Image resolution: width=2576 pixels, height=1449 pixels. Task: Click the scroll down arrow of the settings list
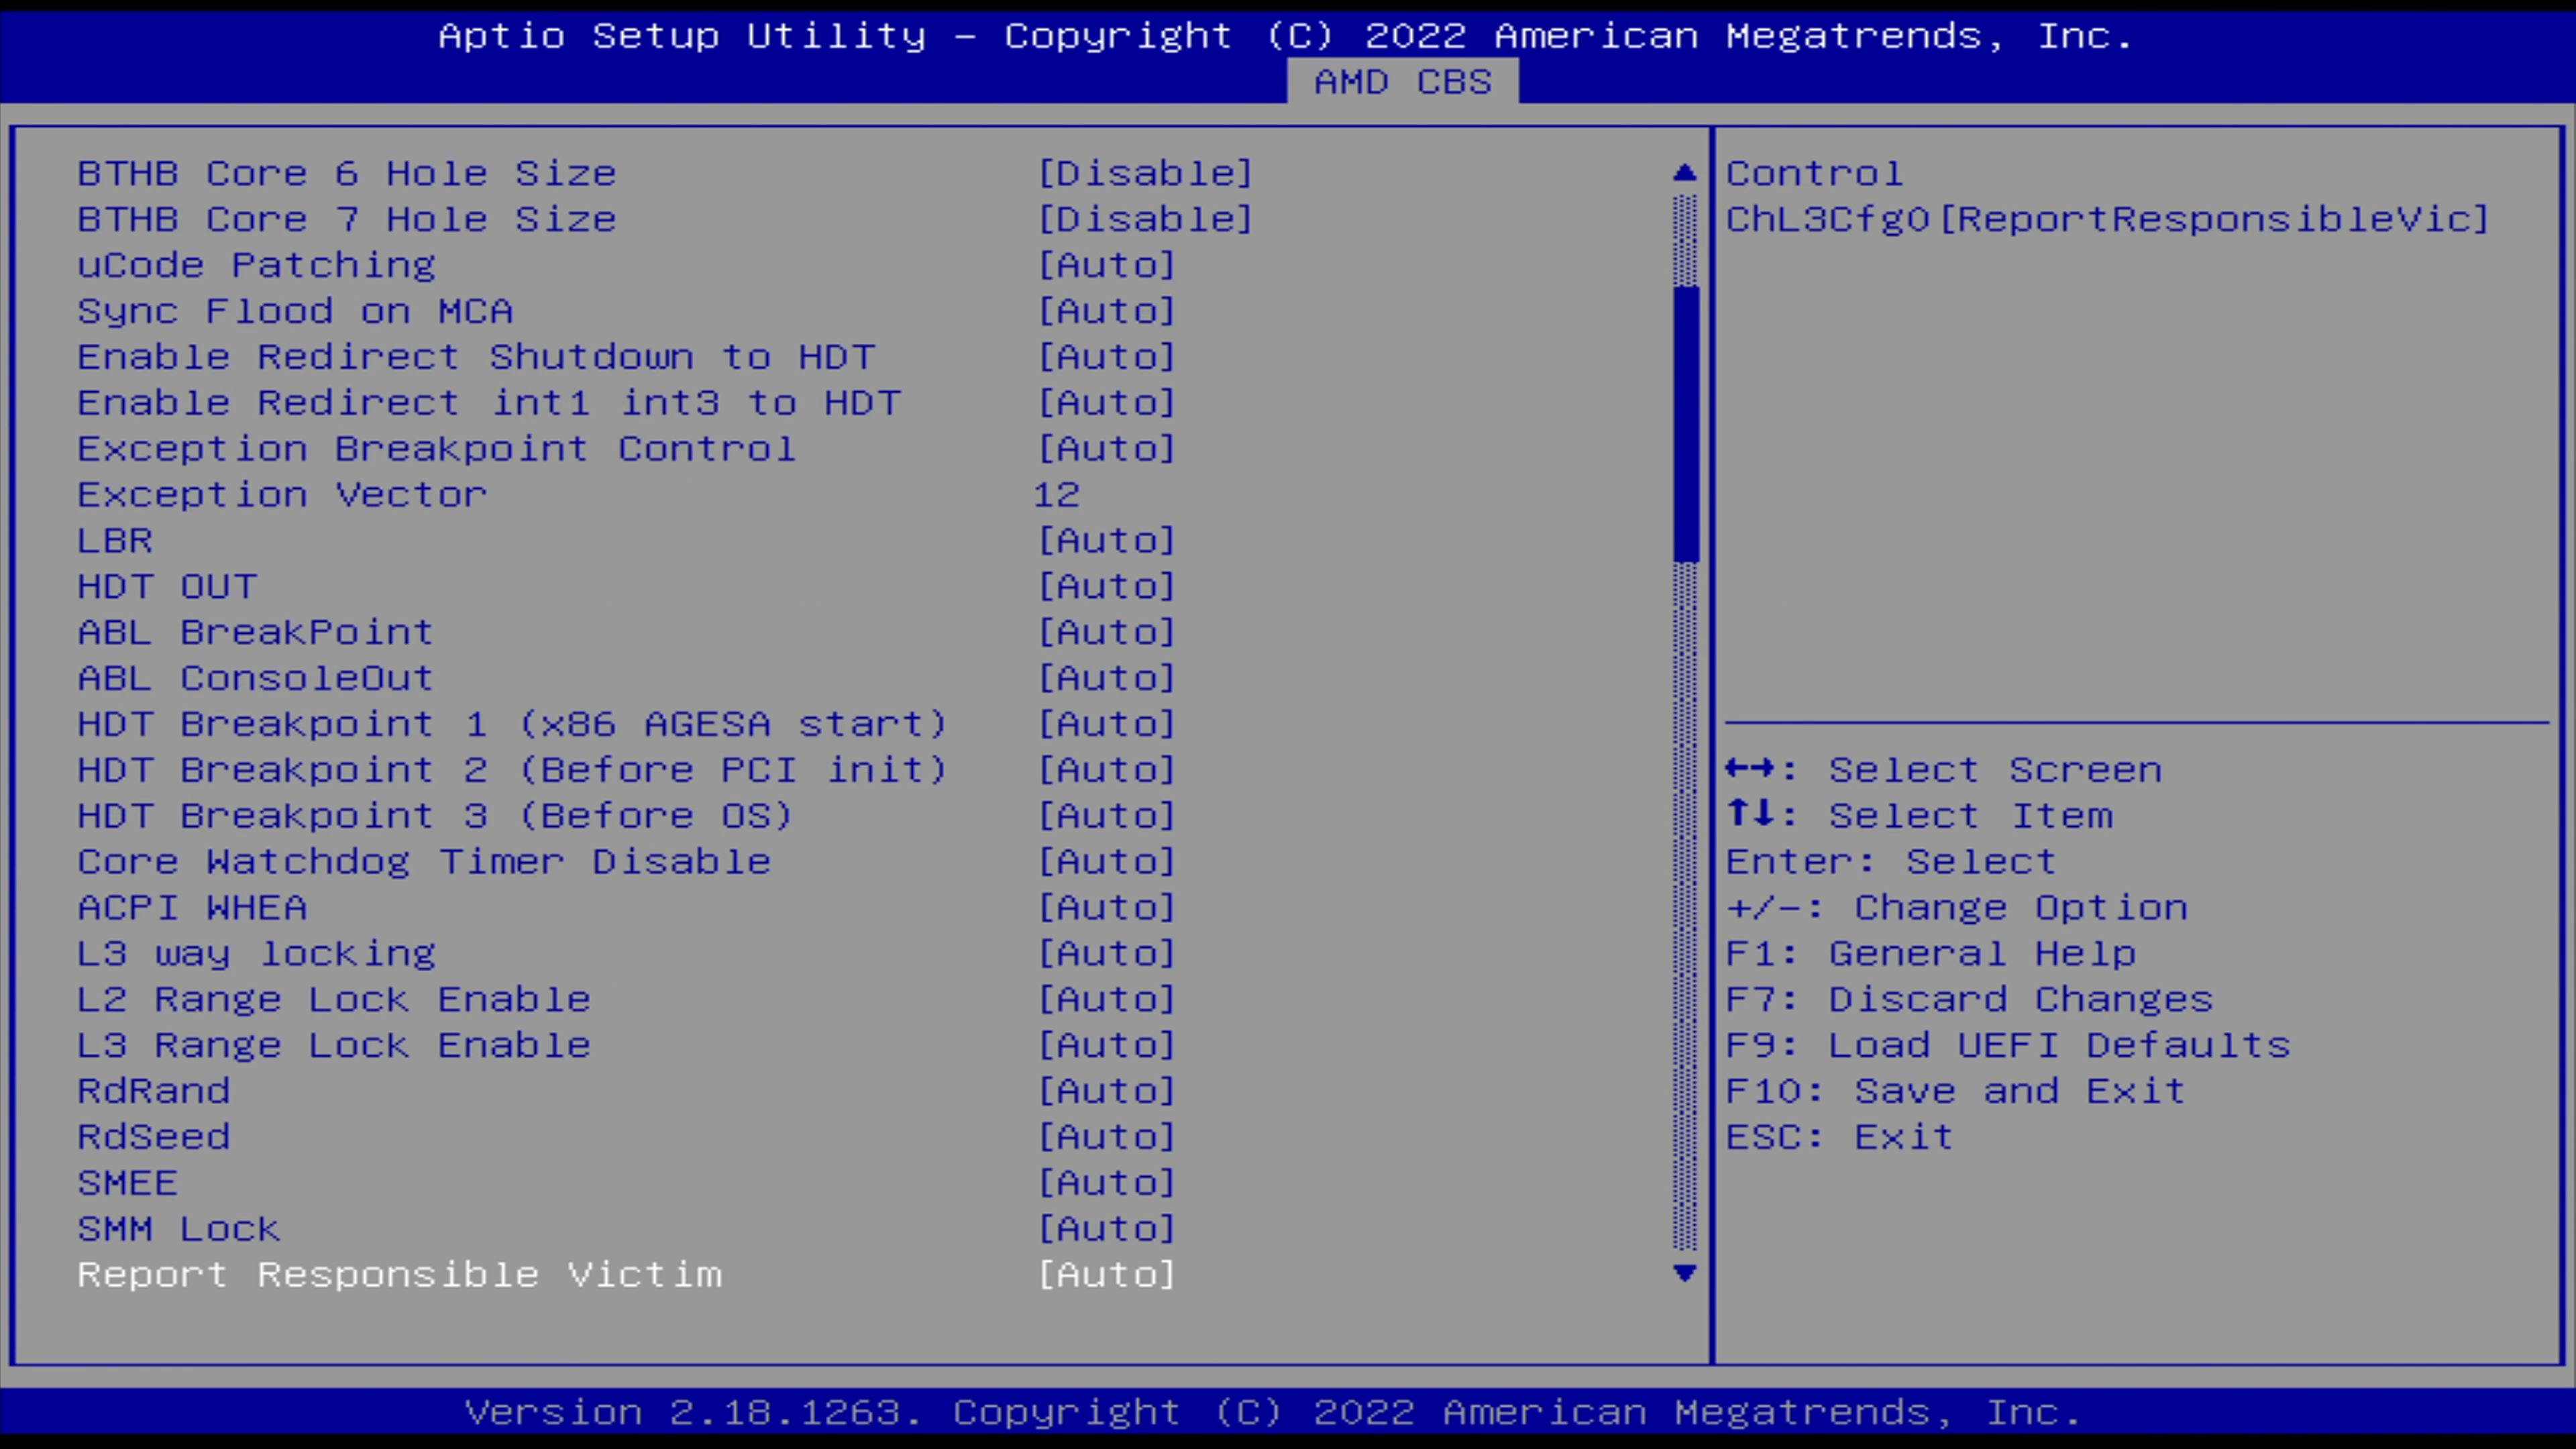click(1685, 1273)
